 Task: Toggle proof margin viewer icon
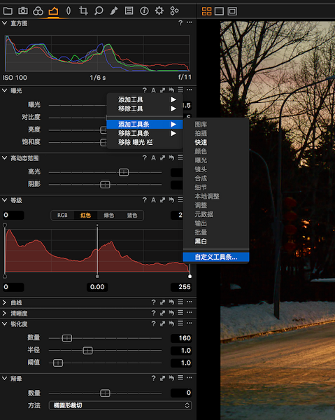coord(232,11)
